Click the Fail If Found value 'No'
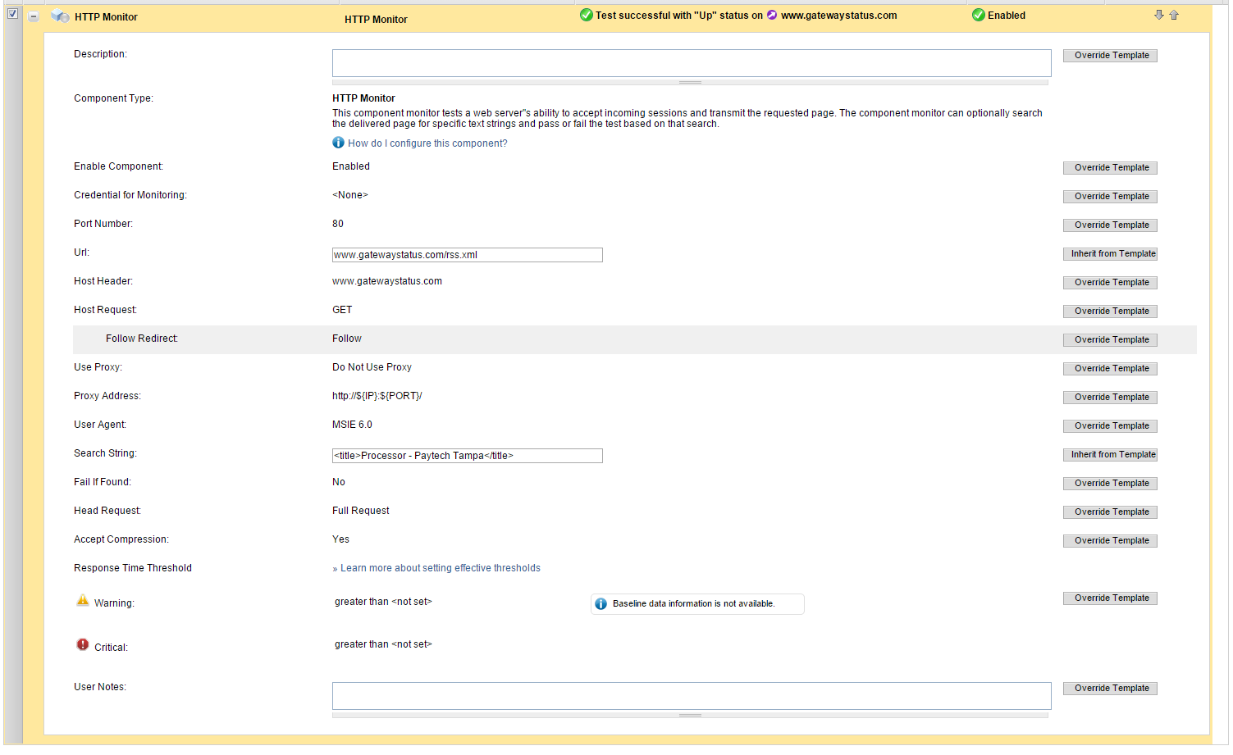Screen dimensions: 1233x755 (x=339, y=482)
